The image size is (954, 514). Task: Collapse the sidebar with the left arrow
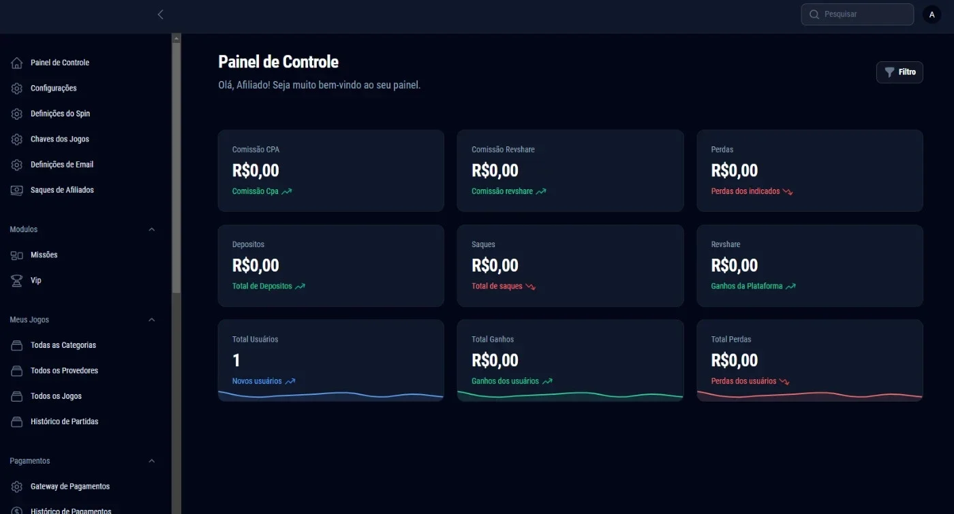click(x=160, y=14)
